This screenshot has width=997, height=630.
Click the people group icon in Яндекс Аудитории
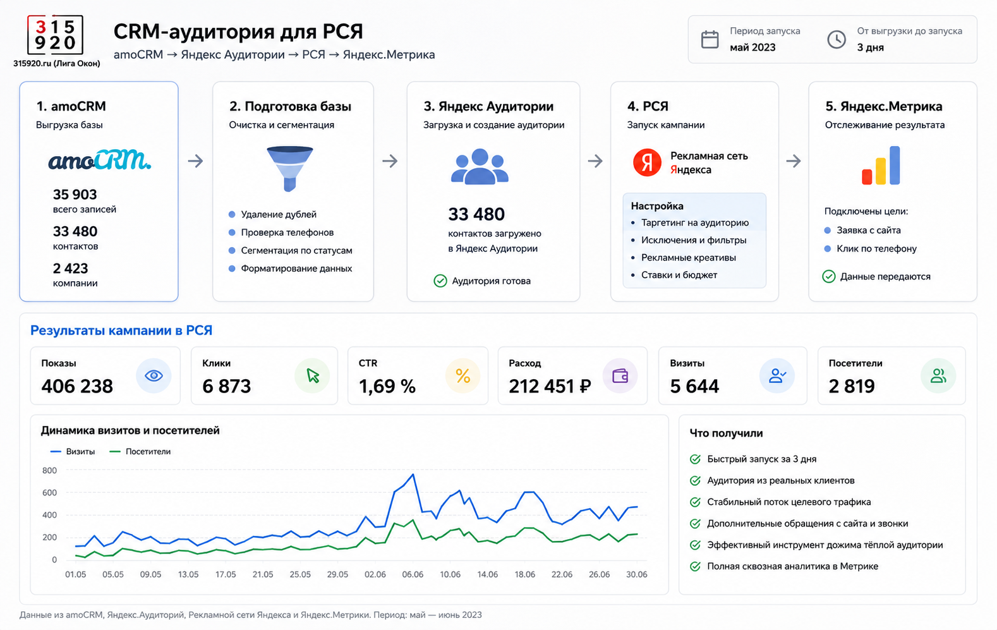click(x=480, y=166)
